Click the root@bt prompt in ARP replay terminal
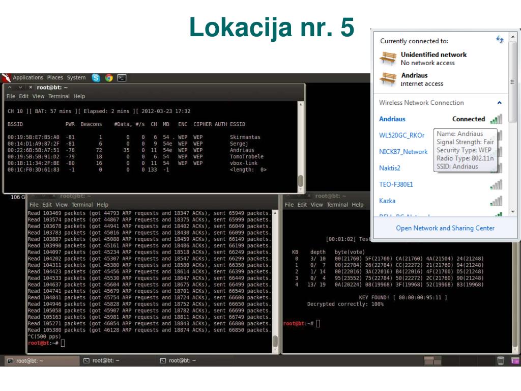Image resolution: width=521 pixels, height=391 pixels. 43,343
